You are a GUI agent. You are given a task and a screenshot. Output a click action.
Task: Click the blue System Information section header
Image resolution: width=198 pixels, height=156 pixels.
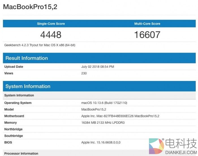tap(28, 86)
